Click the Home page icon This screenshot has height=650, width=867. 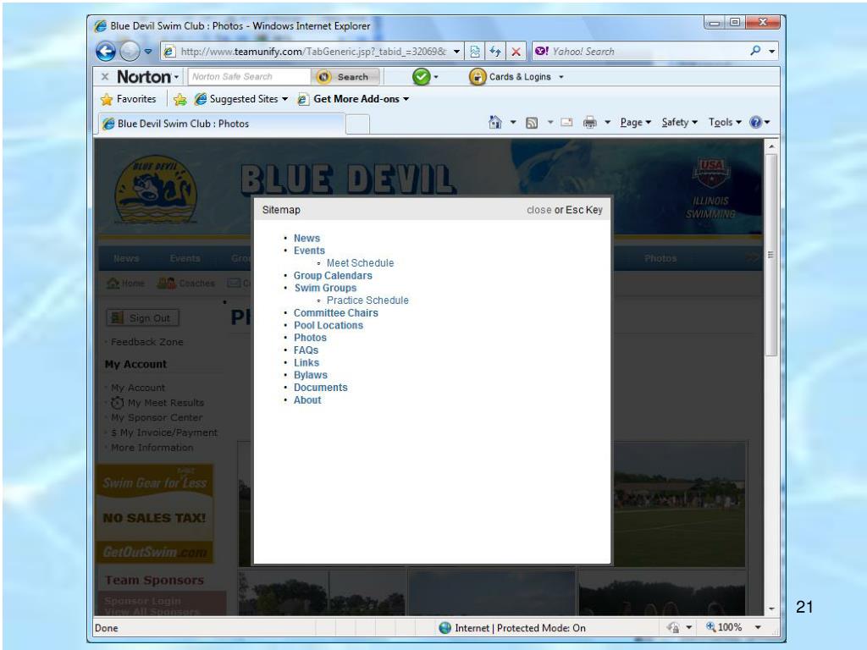coord(495,122)
